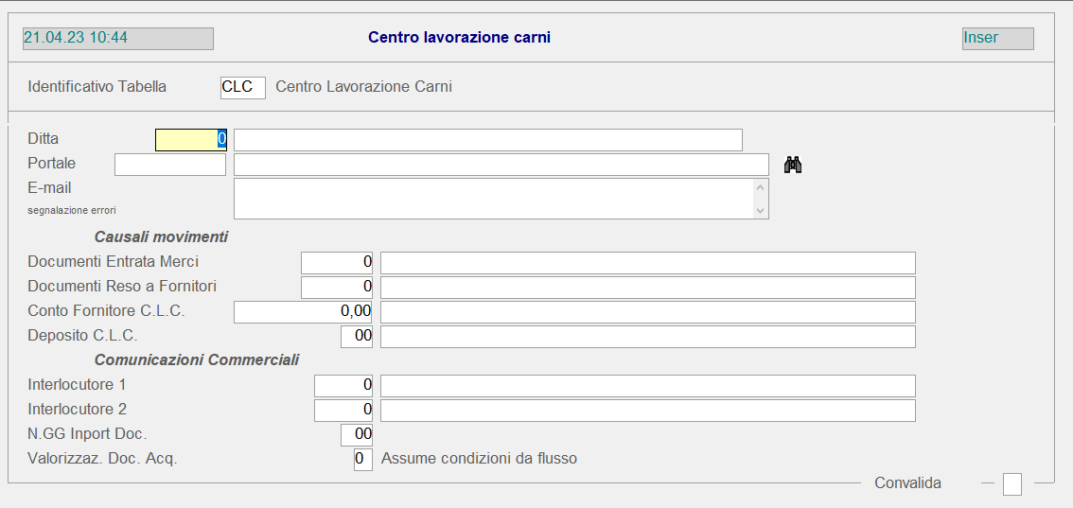Click the Ditta code field
The width and height of the screenshot is (1073, 508).
pyautogui.click(x=190, y=140)
